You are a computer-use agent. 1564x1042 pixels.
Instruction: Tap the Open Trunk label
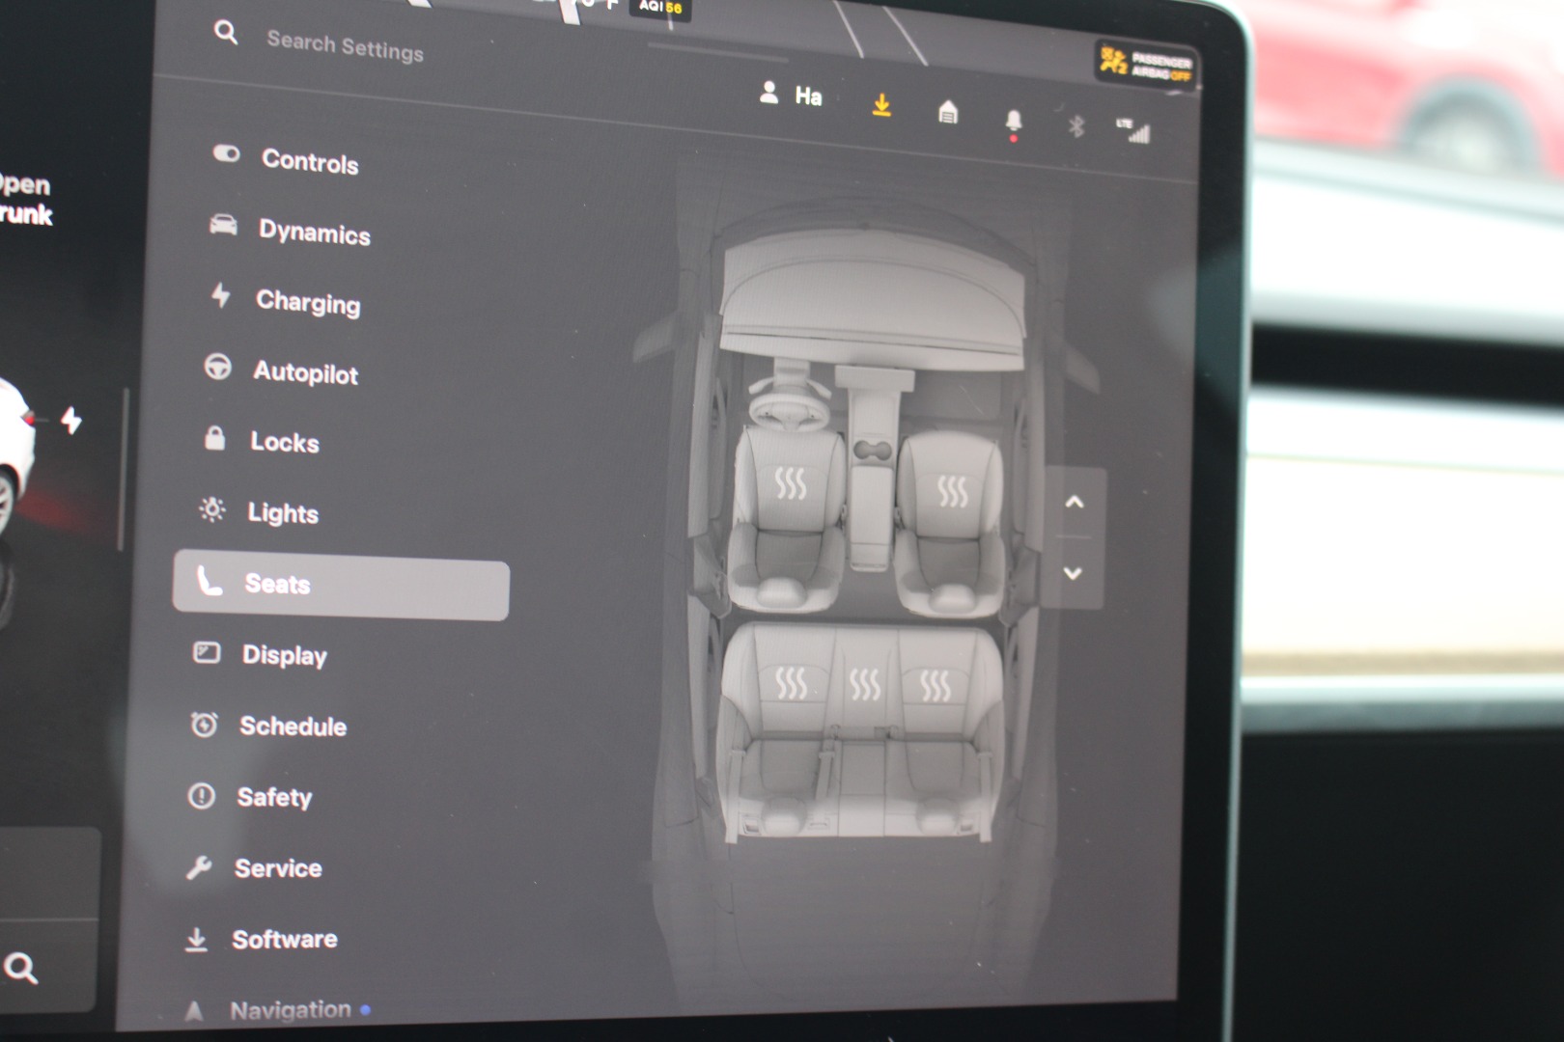[x=24, y=199]
